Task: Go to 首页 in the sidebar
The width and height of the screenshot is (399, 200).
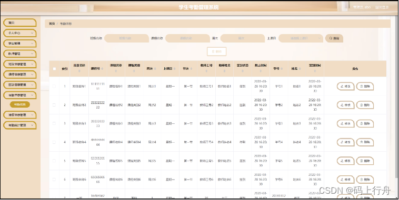Action: point(20,23)
